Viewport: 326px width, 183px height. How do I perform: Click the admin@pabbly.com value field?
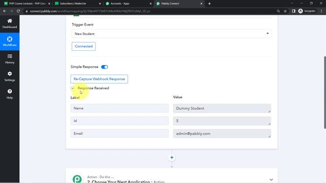tap(222, 133)
